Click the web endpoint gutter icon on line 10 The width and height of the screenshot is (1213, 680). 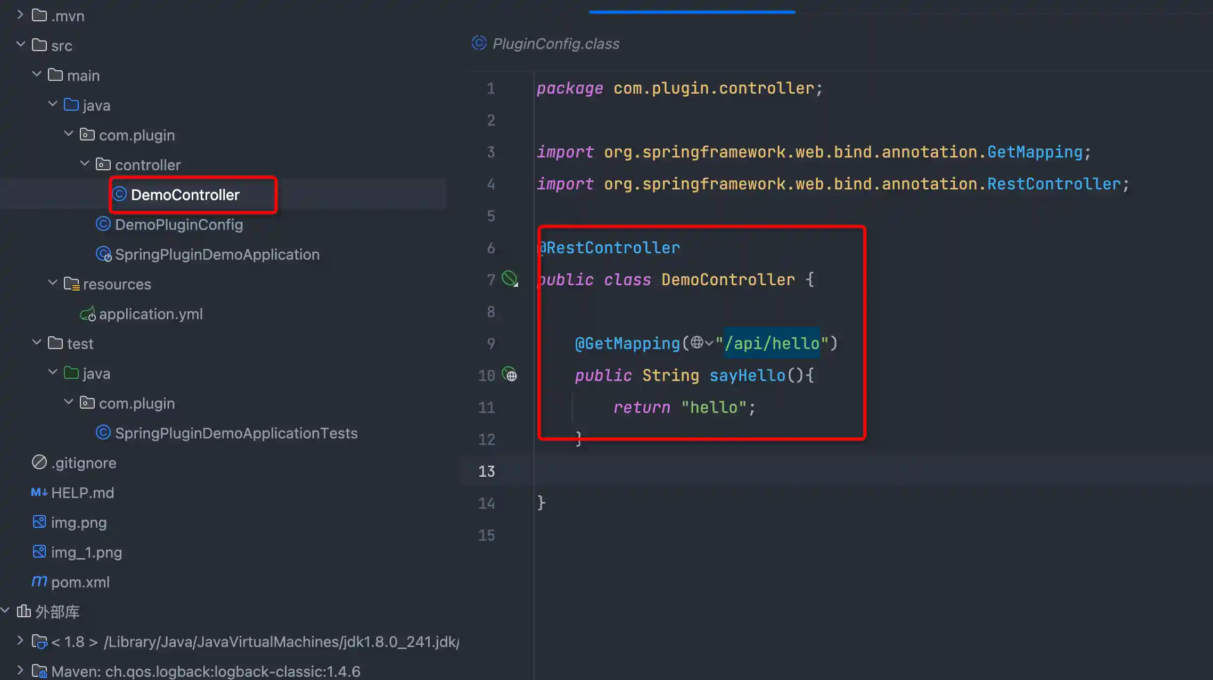510,375
